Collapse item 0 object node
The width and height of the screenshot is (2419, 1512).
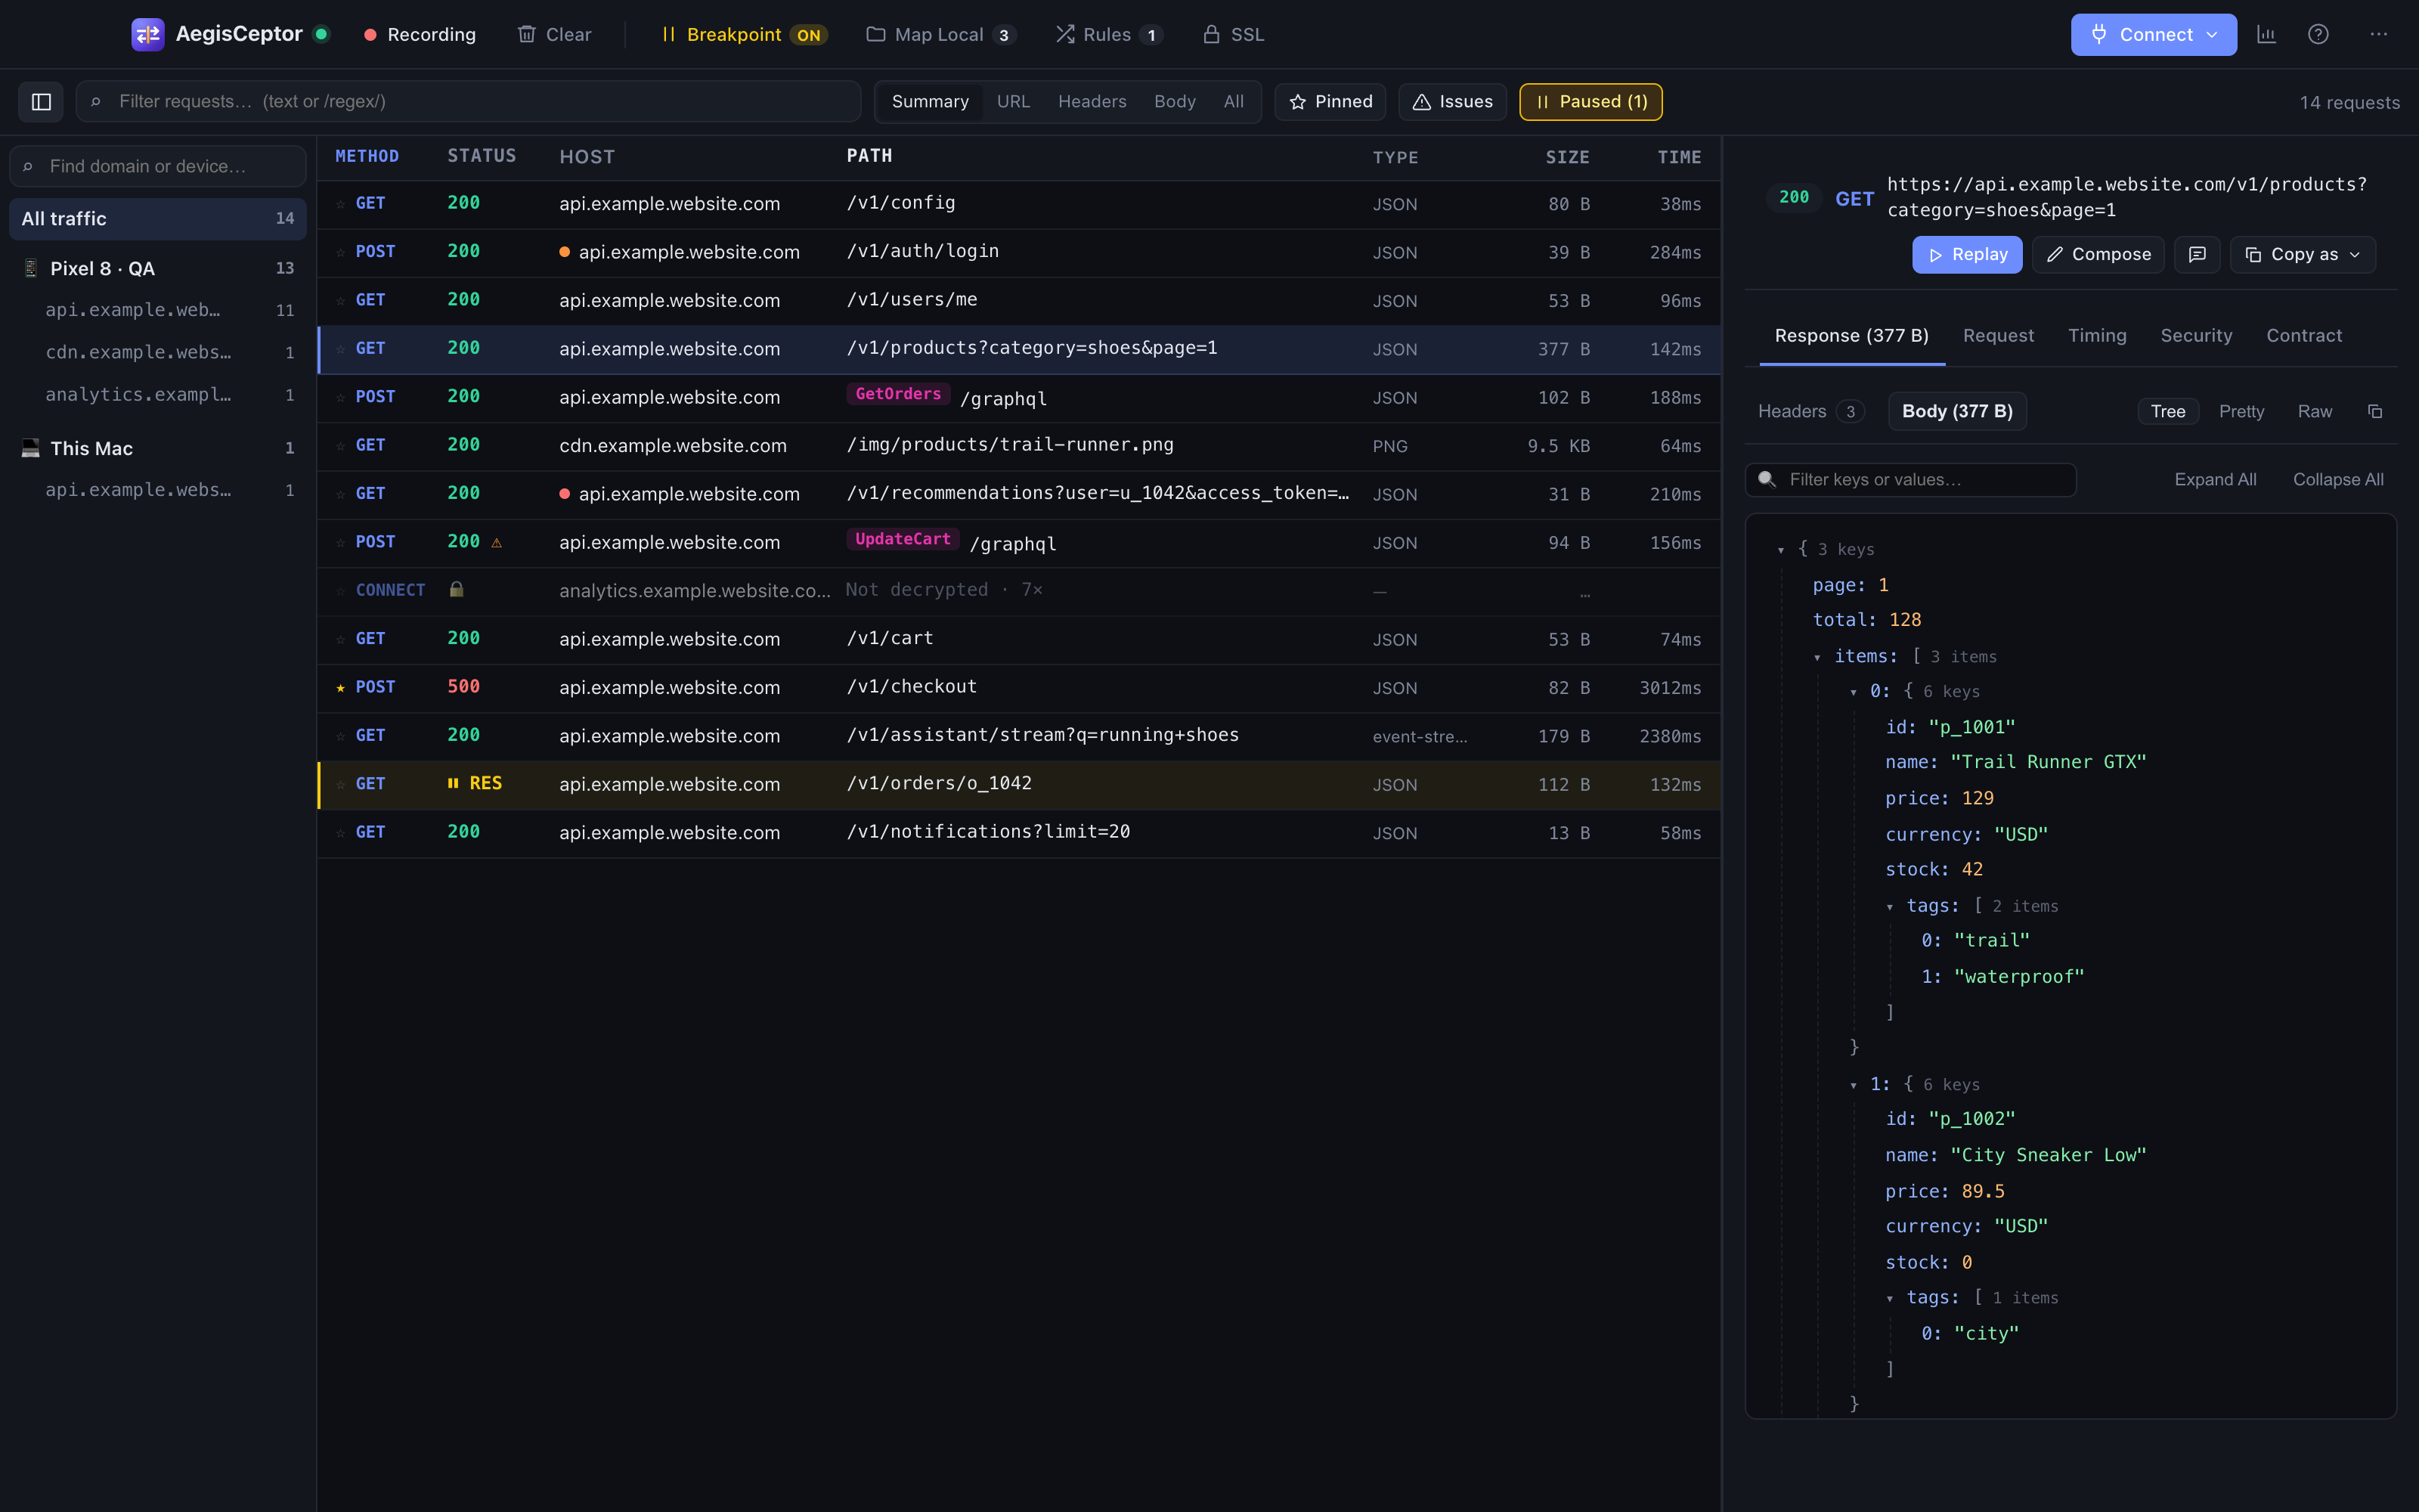(x=1854, y=692)
